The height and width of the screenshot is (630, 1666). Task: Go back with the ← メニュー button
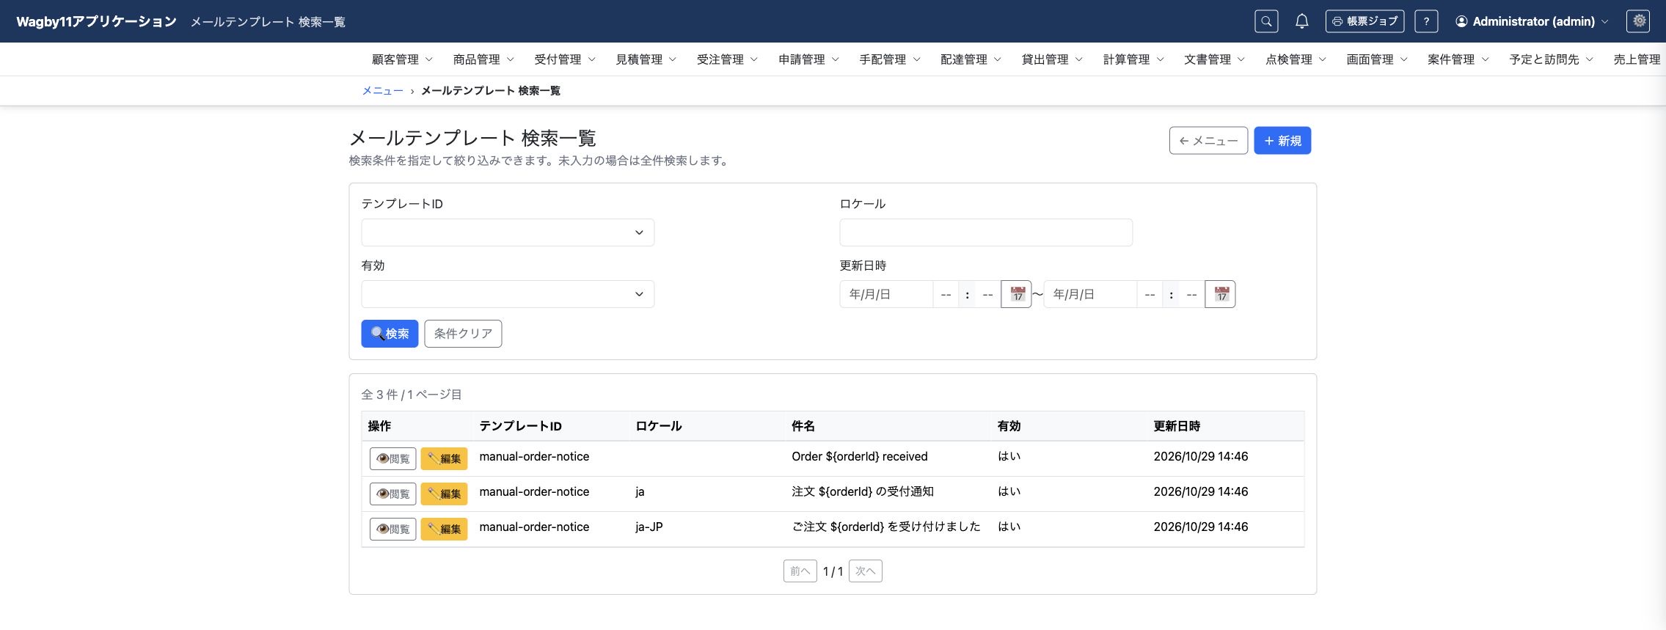1208,141
